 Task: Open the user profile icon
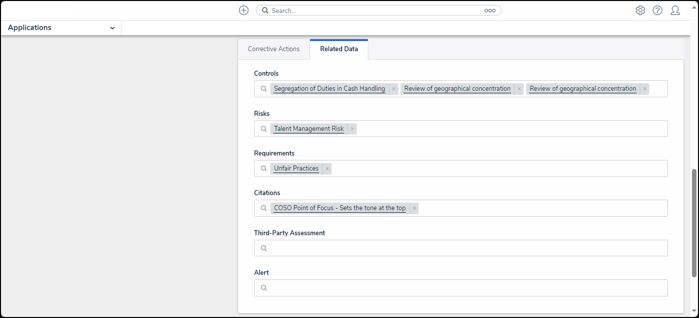[x=675, y=11]
